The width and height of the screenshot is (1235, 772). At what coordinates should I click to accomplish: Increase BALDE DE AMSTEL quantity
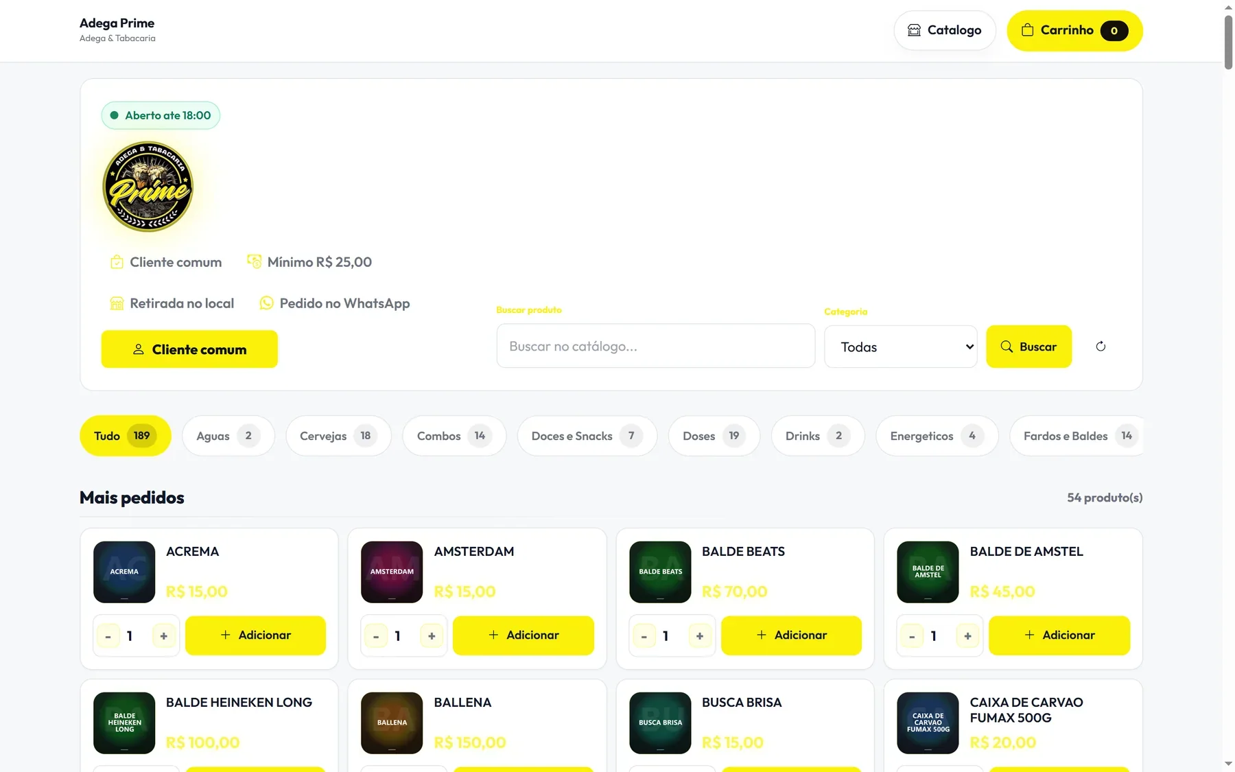click(x=967, y=636)
